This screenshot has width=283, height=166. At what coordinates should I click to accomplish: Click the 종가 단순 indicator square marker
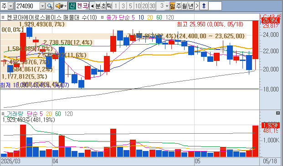pyautogui.click(x=103, y=17)
